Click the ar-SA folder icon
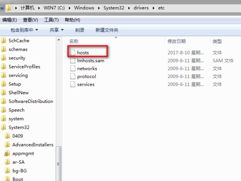The height and width of the screenshot is (181, 241). coord(7,162)
